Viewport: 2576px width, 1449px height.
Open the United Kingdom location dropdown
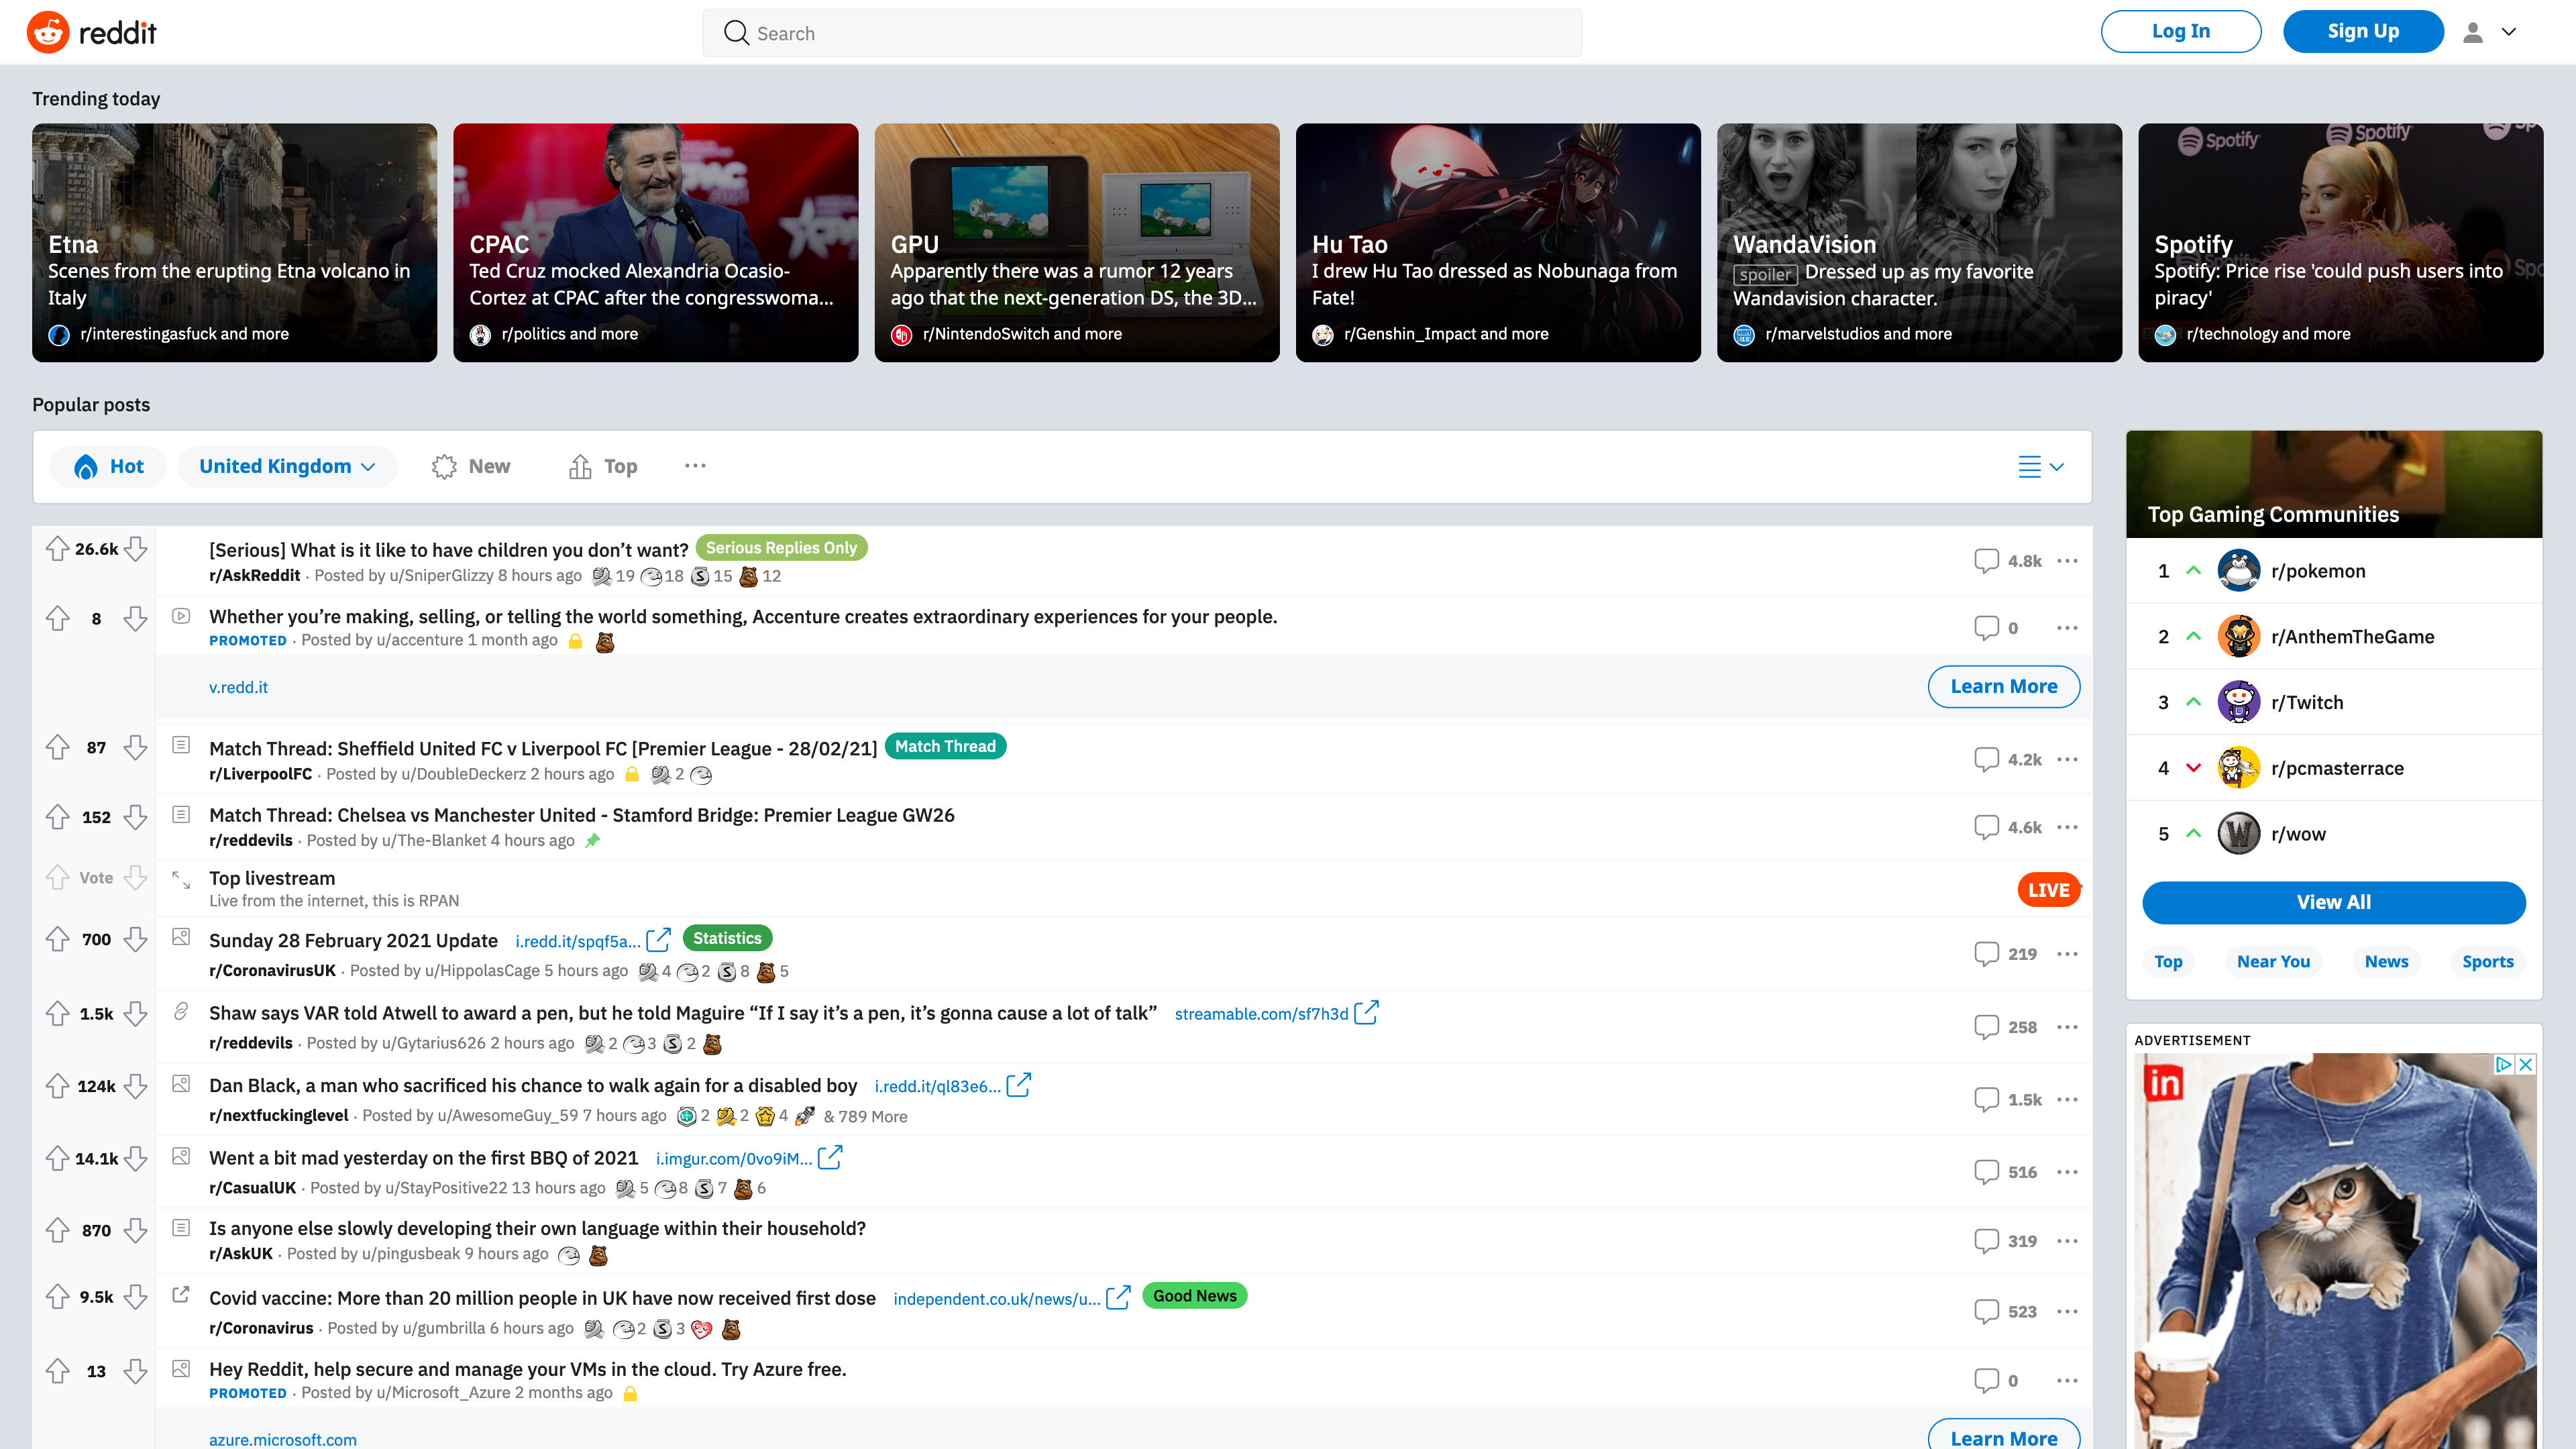point(287,466)
